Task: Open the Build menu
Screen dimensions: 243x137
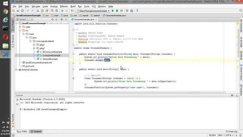Action: 73,6
